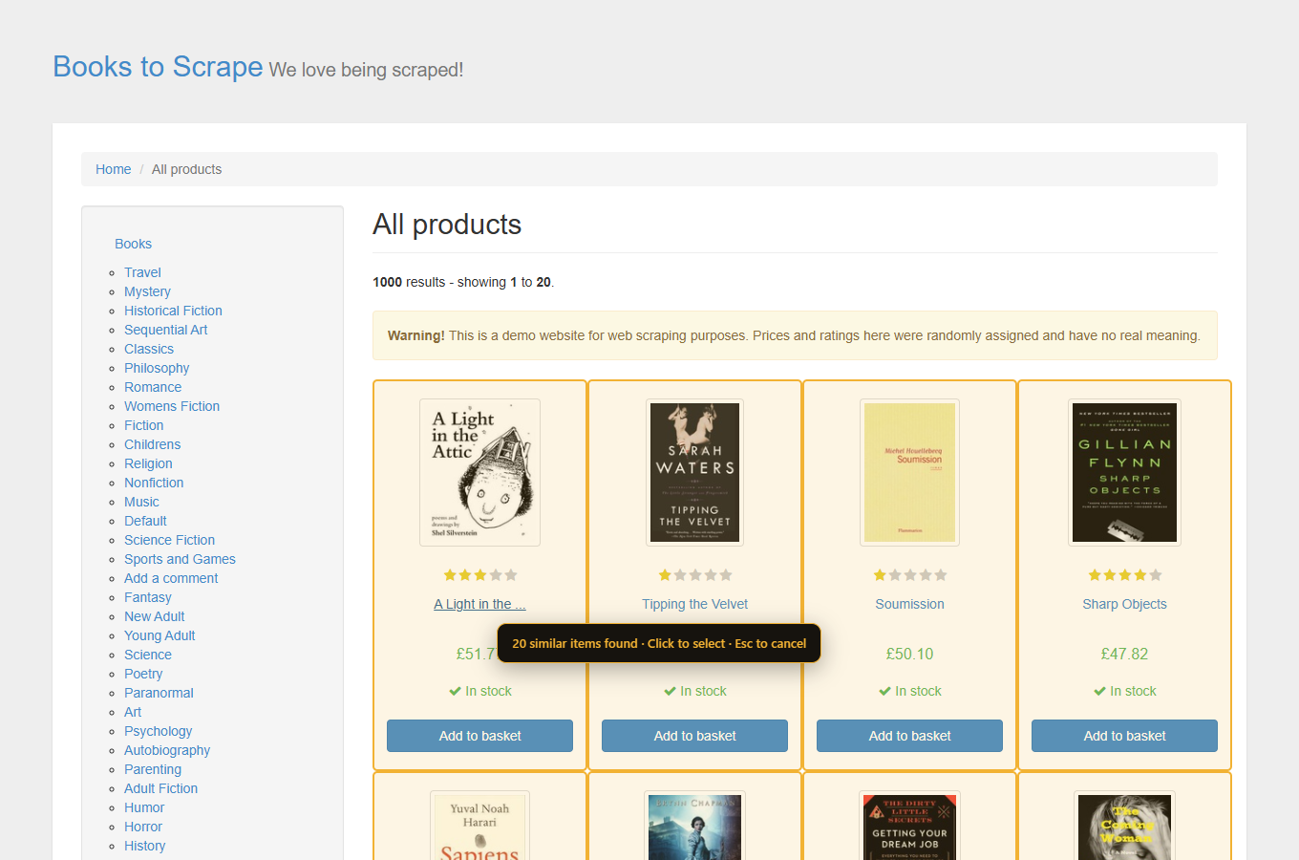This screenshot has height=860, width=1299.
Task: Browse the Young Adult category
Action: pos(160,635)
